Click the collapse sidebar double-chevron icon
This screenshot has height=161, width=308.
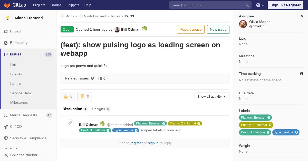[x=6, y=155]
